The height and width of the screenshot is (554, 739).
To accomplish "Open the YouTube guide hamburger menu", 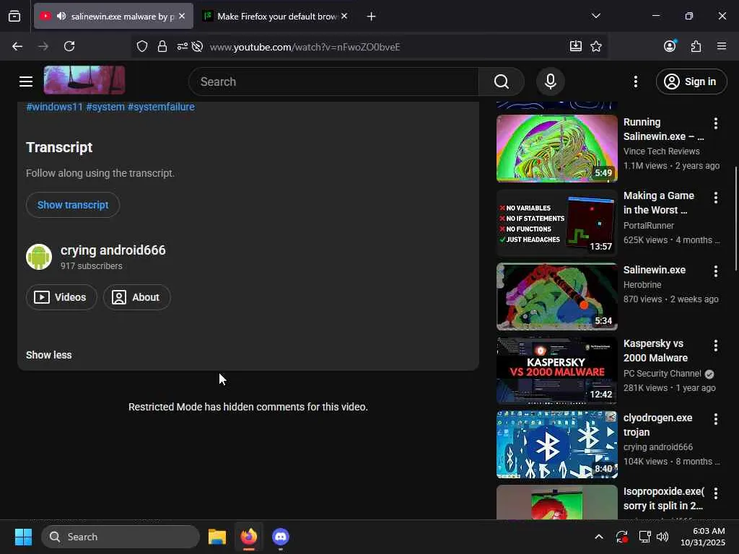I will [x=26, y=82].
